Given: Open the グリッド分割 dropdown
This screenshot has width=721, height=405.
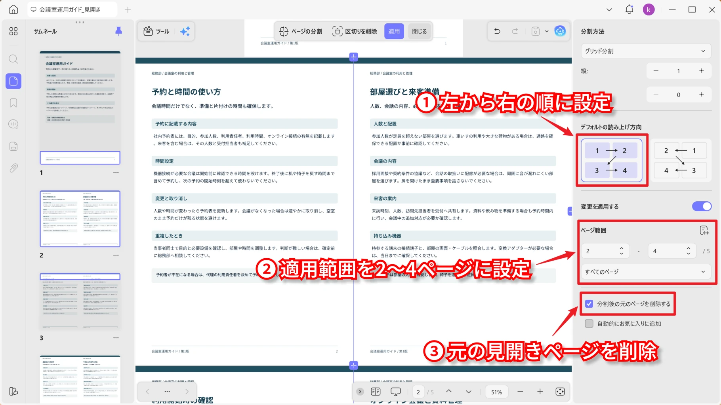Looking at the screenshot, I should click(x=646, y=51).
